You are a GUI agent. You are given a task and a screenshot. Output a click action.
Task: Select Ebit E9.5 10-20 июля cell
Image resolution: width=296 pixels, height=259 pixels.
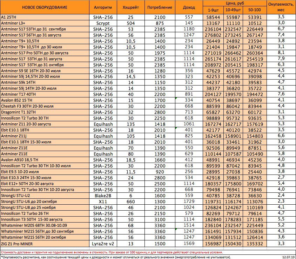tap(45, 172)
